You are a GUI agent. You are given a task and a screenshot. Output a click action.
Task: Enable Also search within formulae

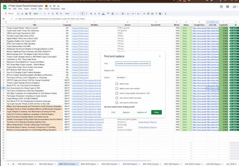click(x=117, y=98)
